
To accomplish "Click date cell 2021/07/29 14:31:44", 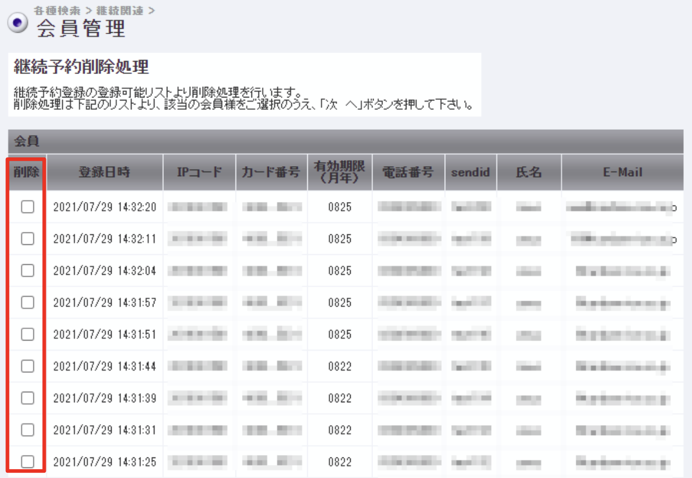I will point(105,366).
